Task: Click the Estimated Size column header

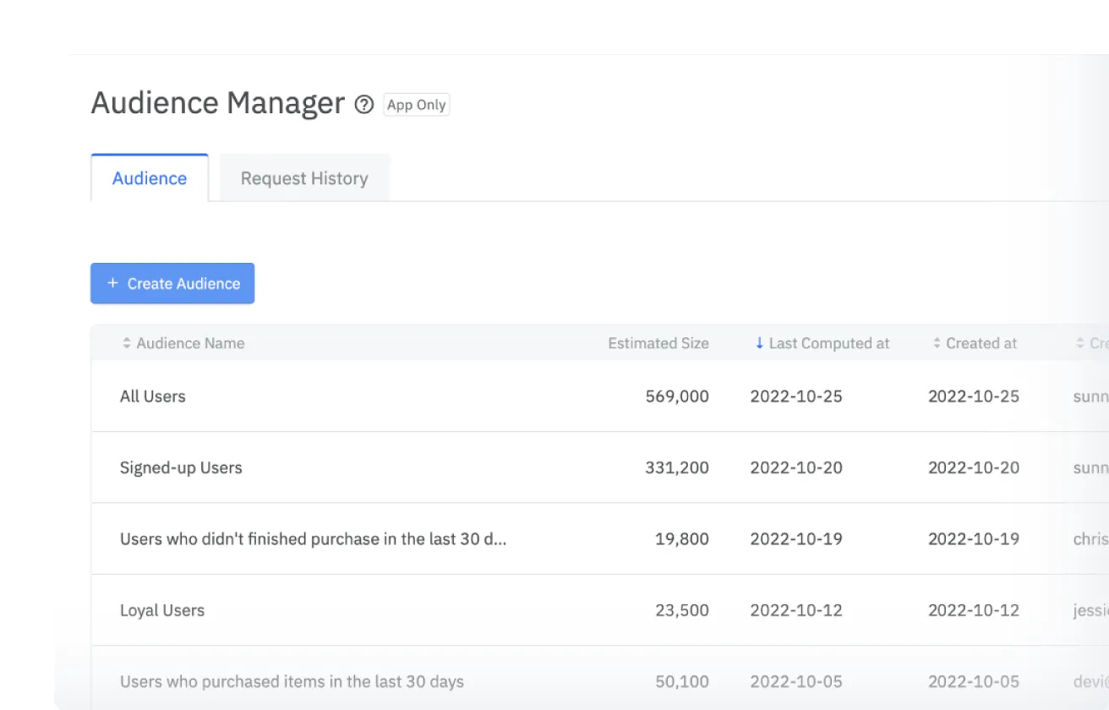Action: click(658, 343)
